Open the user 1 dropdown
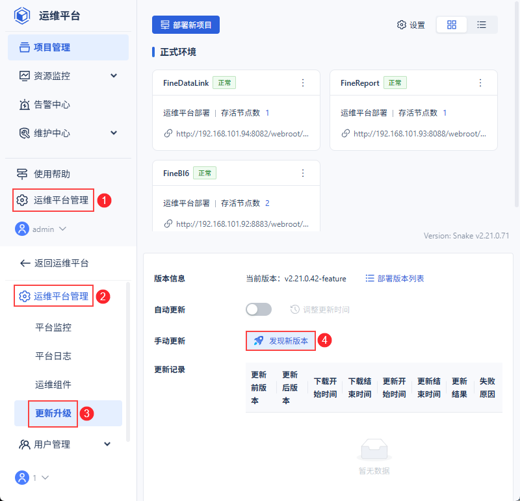This screenshot has height=501, width=520. (32, 478)
